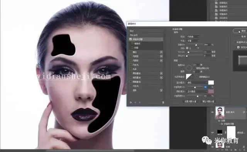This screenshot has width=247, height=152.
Task: Click the mask link icon on the fill layer
Action: (225, 132)
